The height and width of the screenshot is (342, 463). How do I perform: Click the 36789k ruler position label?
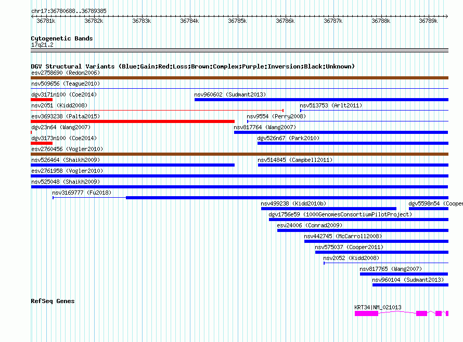point(428,21)
